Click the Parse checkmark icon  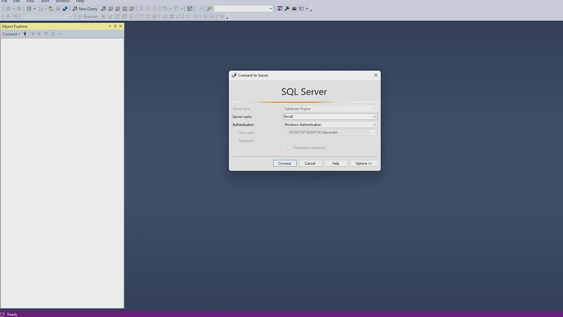[110, 16]
